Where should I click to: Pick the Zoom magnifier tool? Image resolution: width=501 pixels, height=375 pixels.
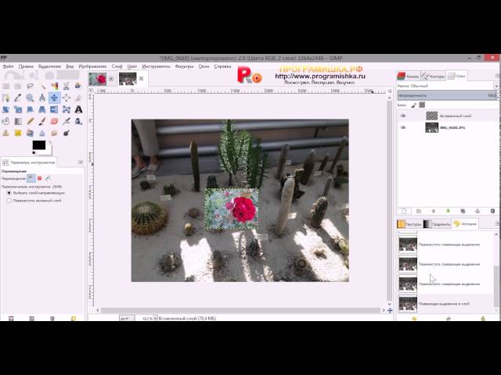tap(30, 98)
